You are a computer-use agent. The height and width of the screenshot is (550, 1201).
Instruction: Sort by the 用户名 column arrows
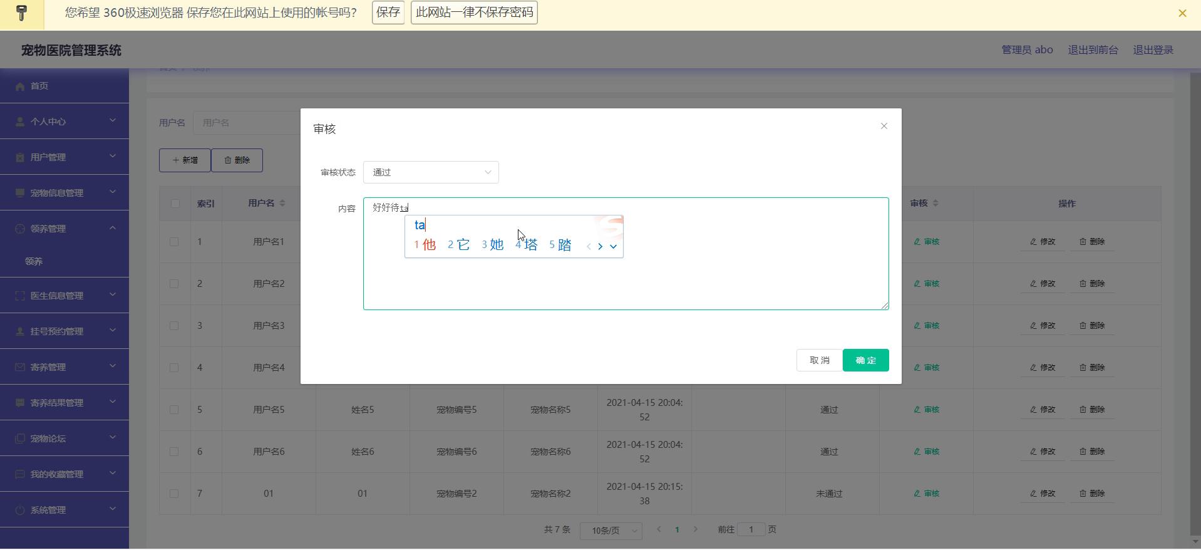coord(282,203)
